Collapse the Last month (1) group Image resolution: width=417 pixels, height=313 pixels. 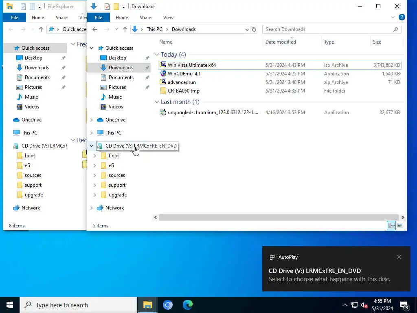[157, 102]
